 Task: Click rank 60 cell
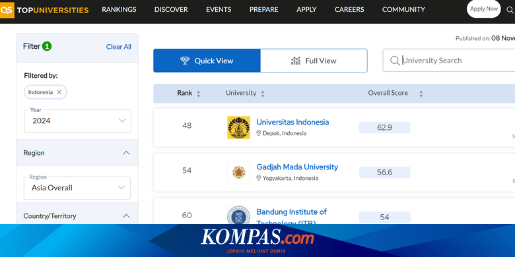[187, 215]
